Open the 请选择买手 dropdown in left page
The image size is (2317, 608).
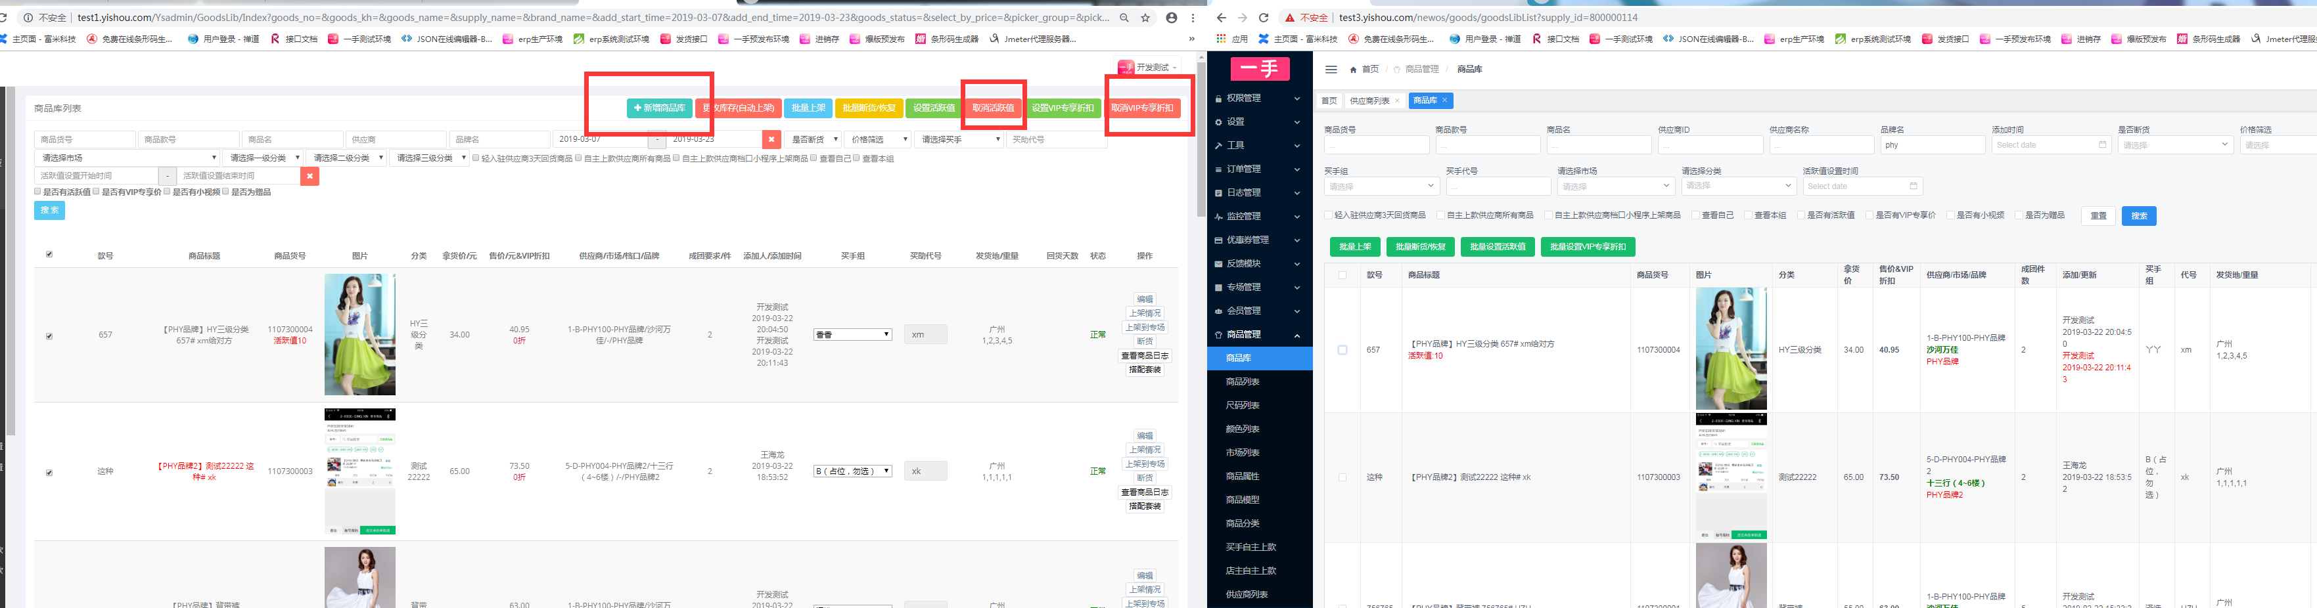tap(959, 139)
